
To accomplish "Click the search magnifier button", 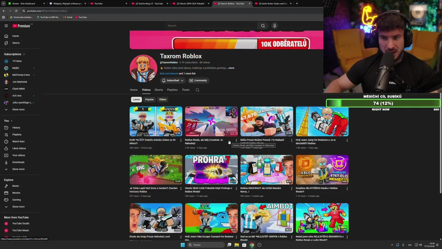I will 263,26.
